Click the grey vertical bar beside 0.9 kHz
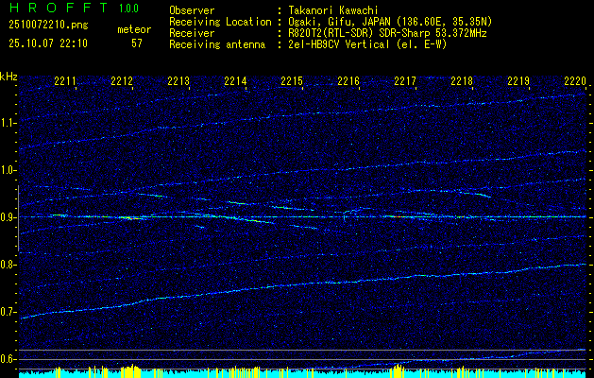 point(18,218)
